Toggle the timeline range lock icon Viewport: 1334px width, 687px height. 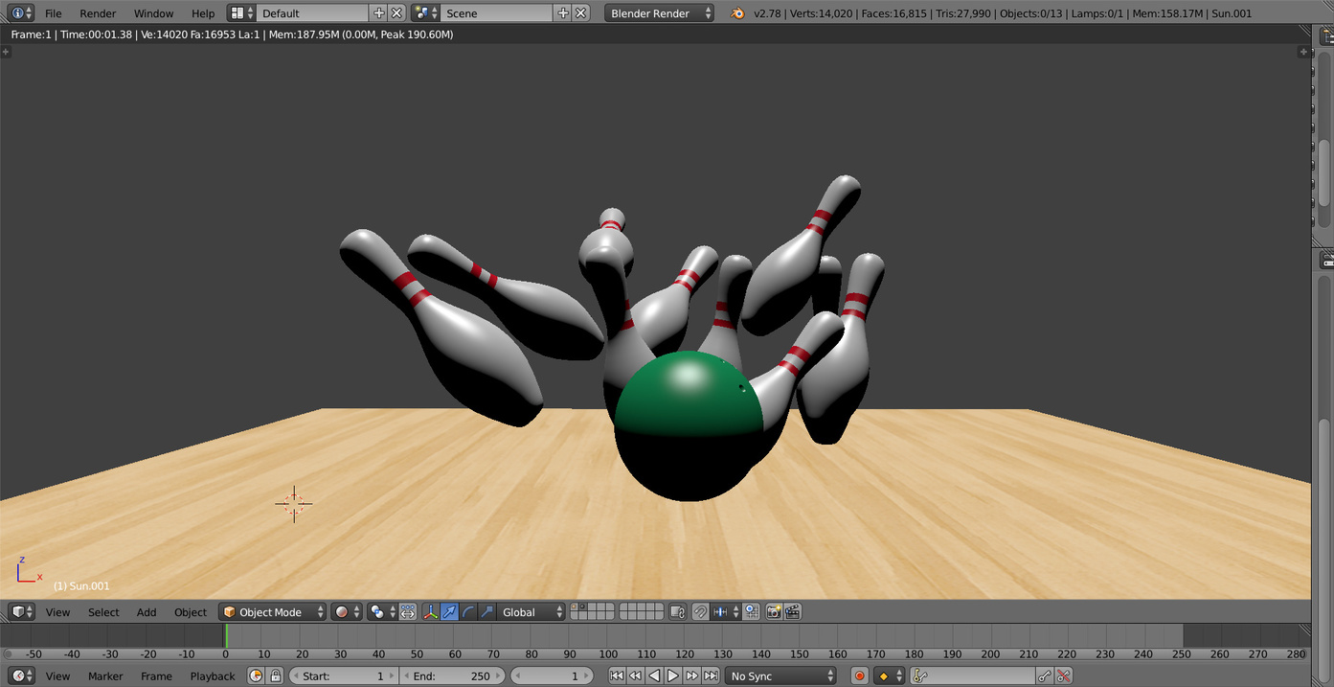pos(276,676)
